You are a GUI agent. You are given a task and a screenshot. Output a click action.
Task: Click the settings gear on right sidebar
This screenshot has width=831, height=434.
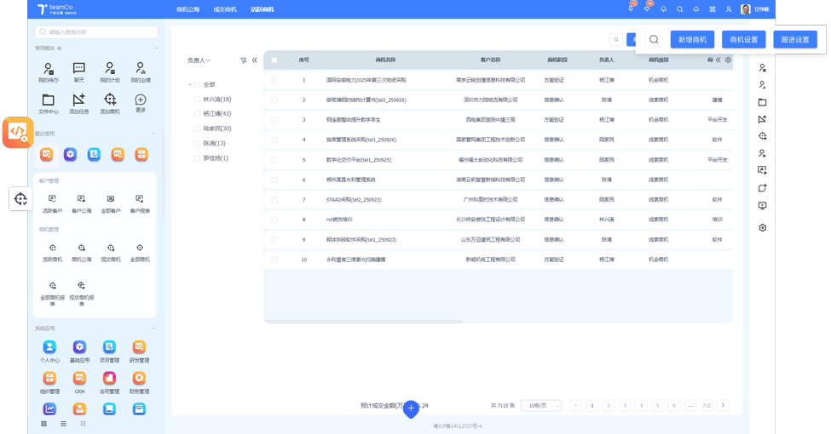coord(762,228)
